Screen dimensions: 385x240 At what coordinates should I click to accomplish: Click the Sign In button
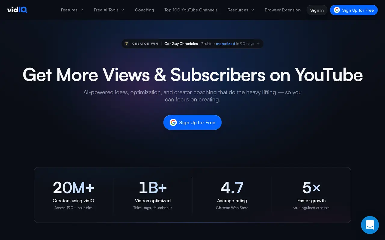(317, 10)
